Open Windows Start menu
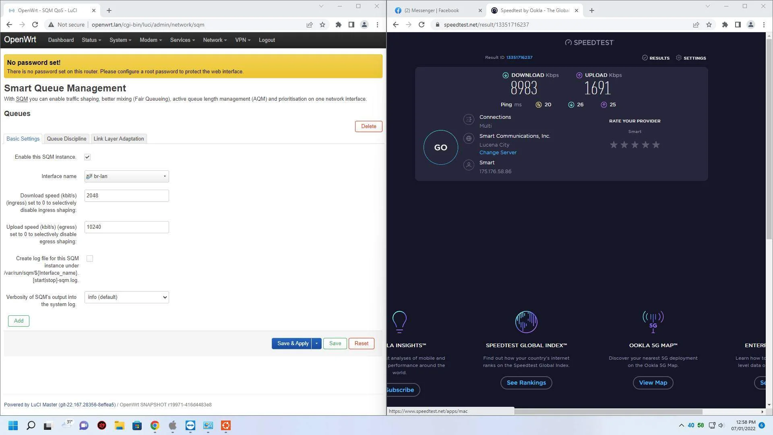Viewport: 773px width, 435px height. click(x=13, y=425)
